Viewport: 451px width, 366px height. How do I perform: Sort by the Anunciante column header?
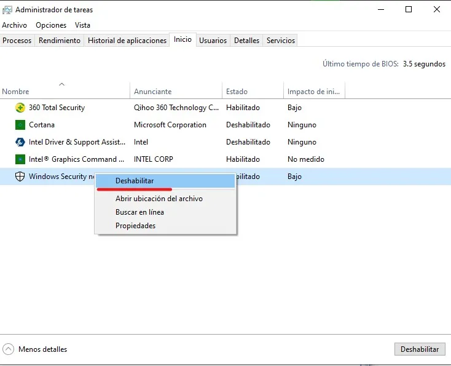[176, 92]
